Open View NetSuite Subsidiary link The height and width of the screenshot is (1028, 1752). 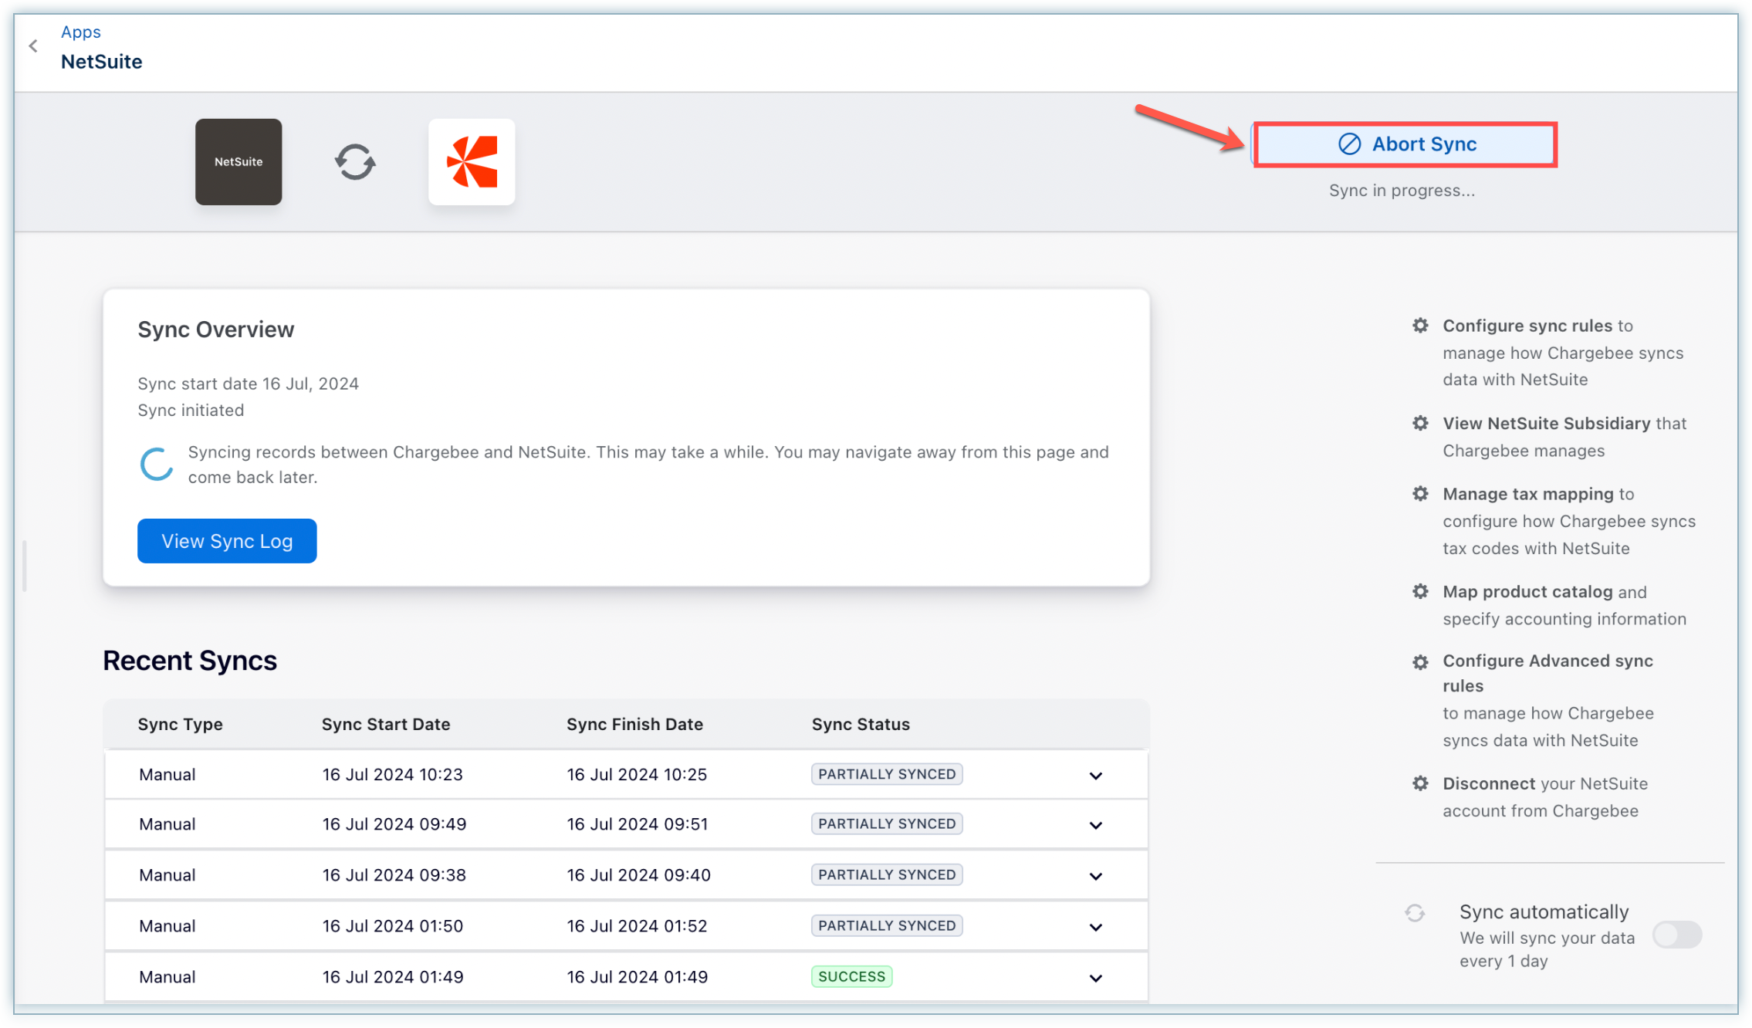(1546, 424)
